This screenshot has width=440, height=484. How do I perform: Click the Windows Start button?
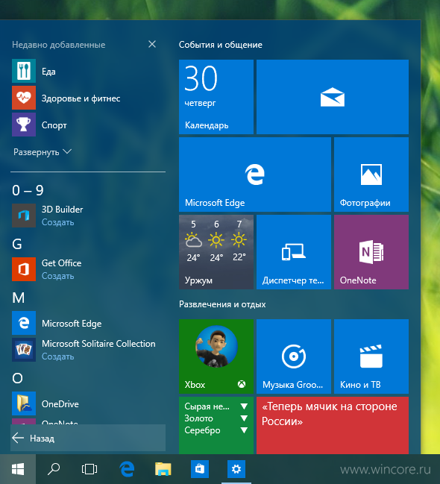[18, 469]
